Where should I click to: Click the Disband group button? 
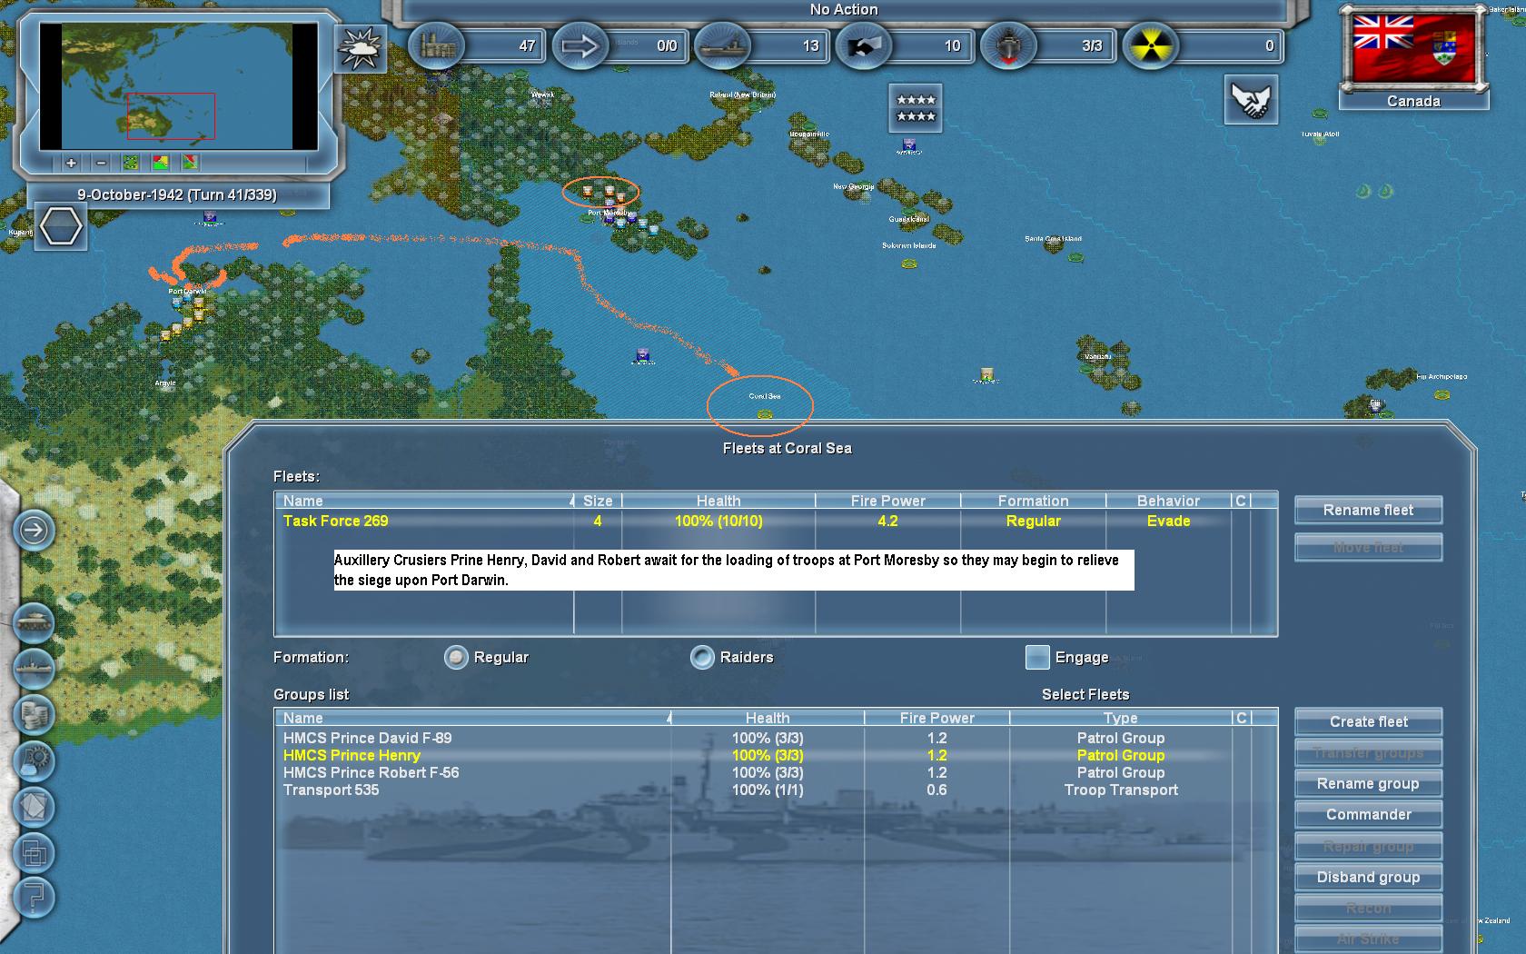(x=1368, y=877)
